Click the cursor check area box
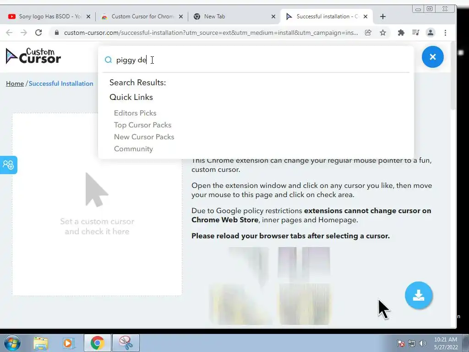Screen dimensions: 469x352 coord(97,204)
